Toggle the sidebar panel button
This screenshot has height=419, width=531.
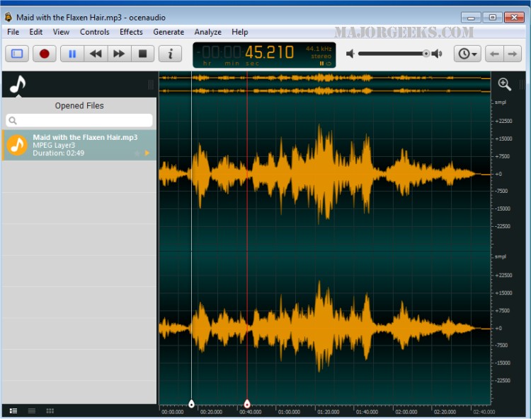point(17,54)
